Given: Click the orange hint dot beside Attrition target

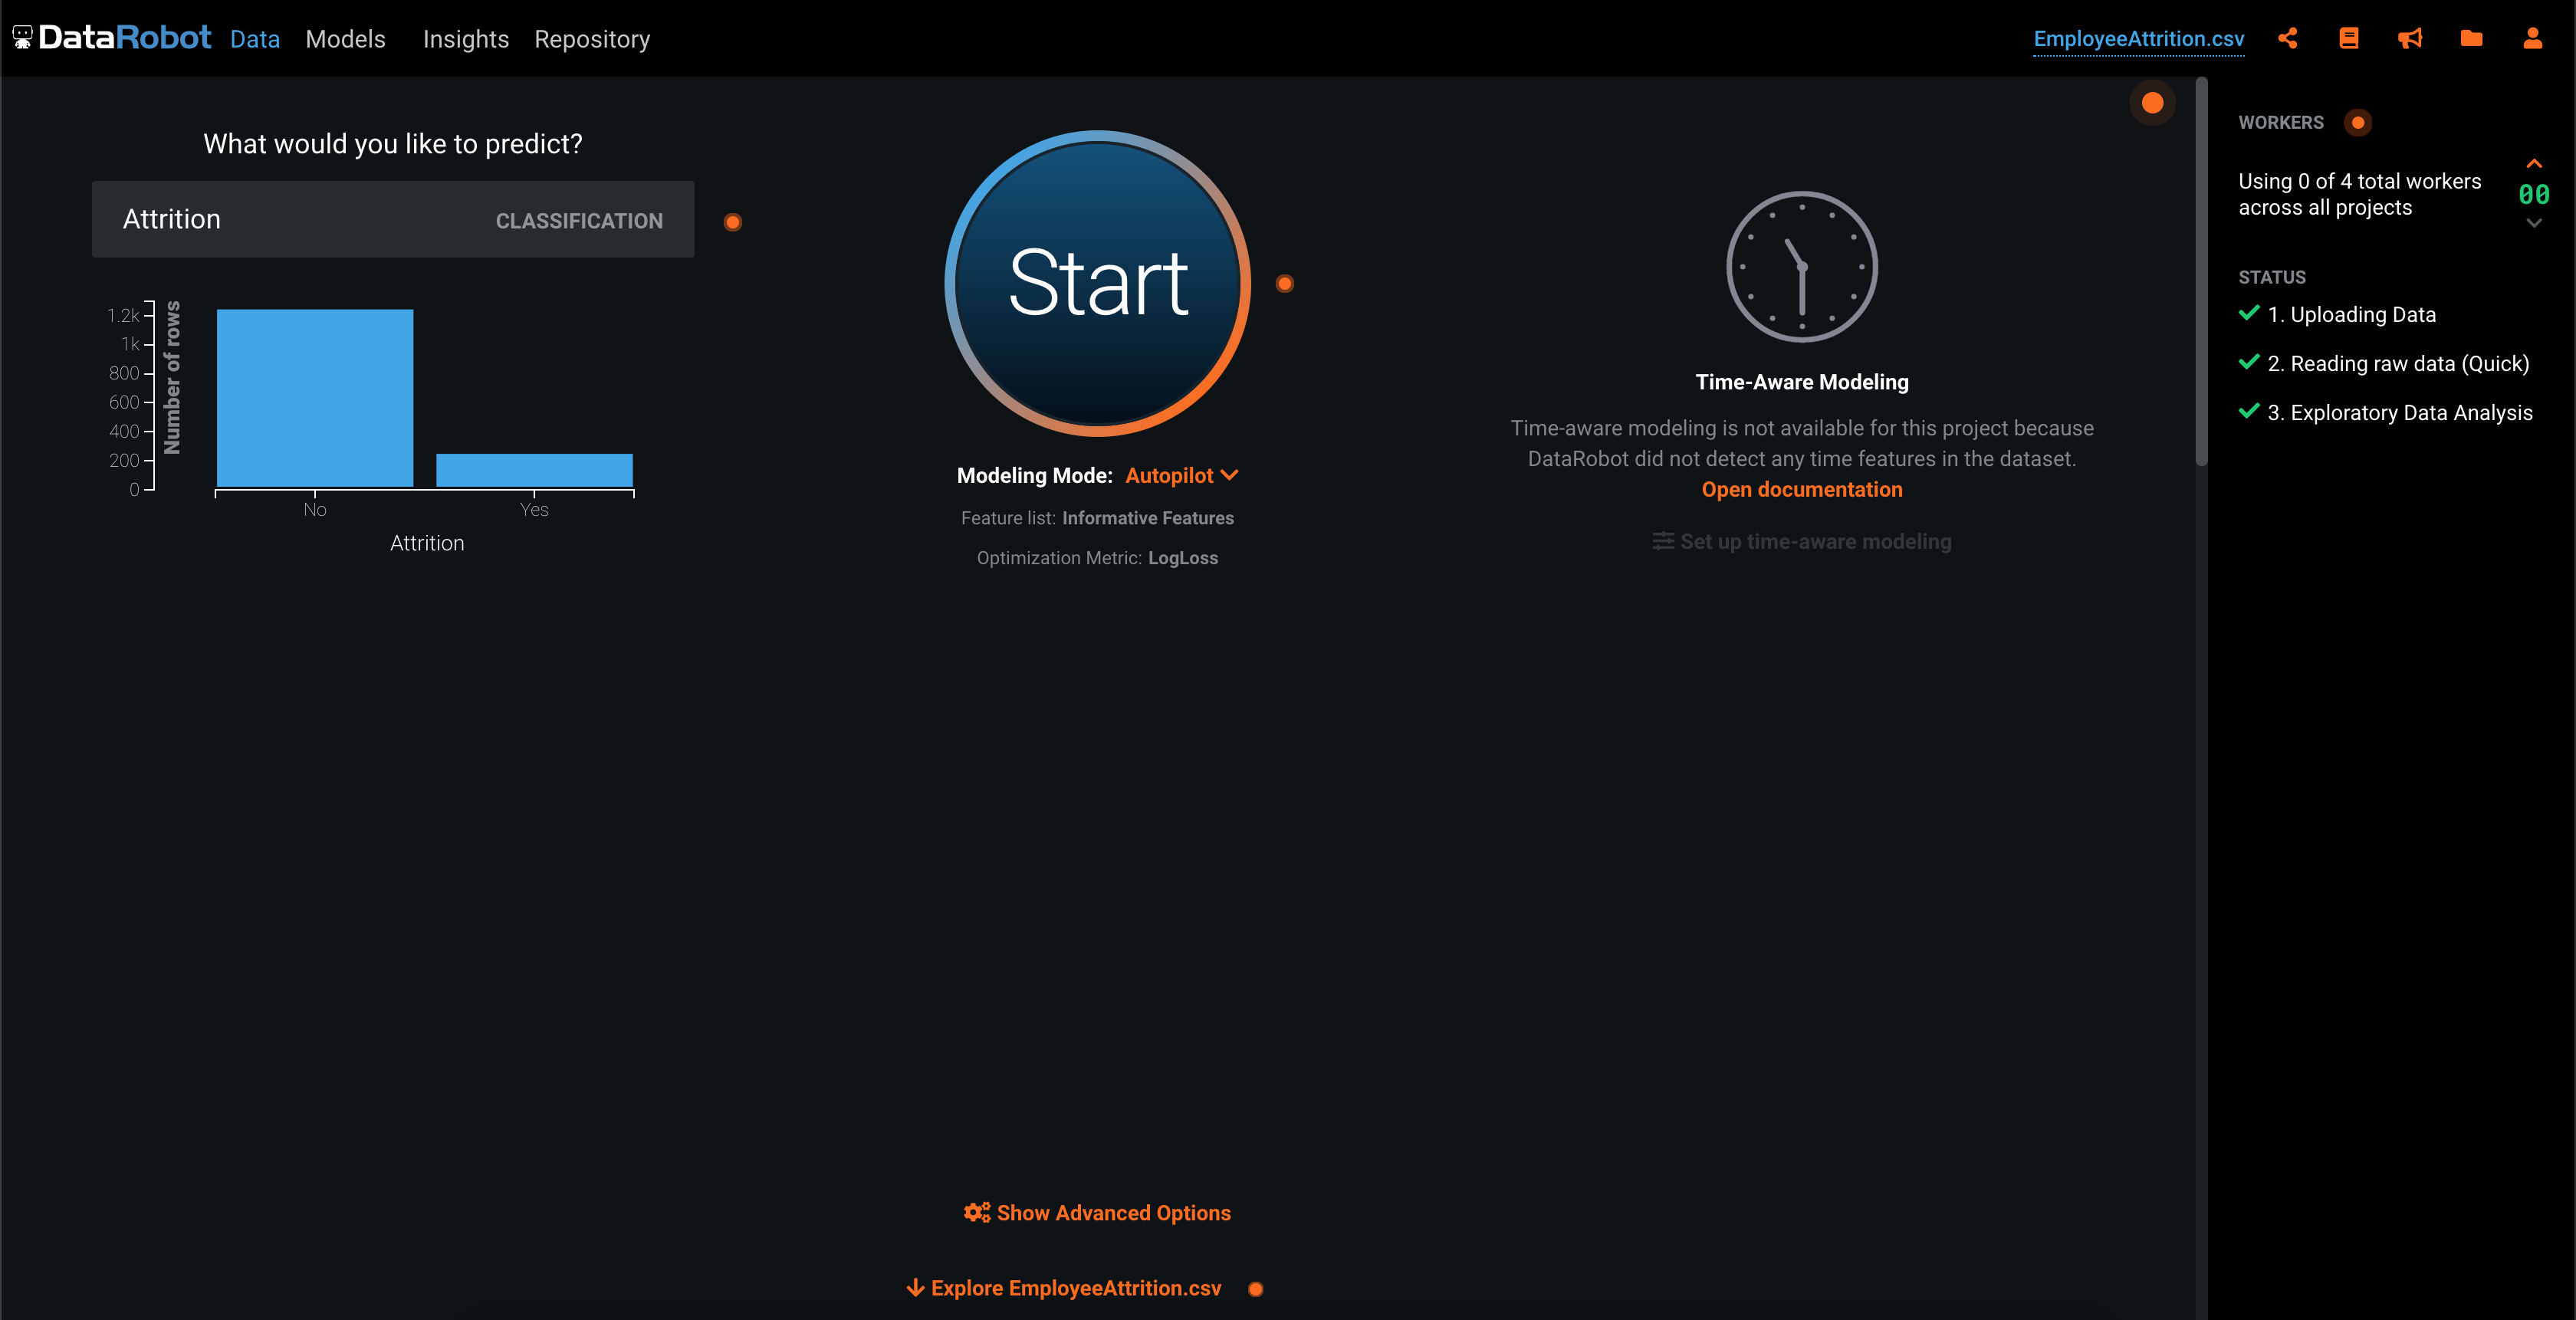Looking at the screenshot, I should (x=733, y=222).
